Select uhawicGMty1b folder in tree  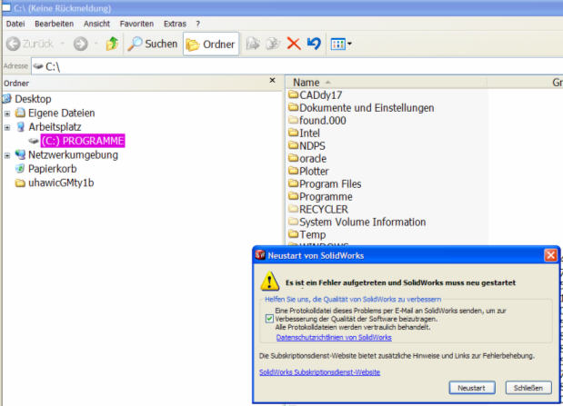[61, 183]
